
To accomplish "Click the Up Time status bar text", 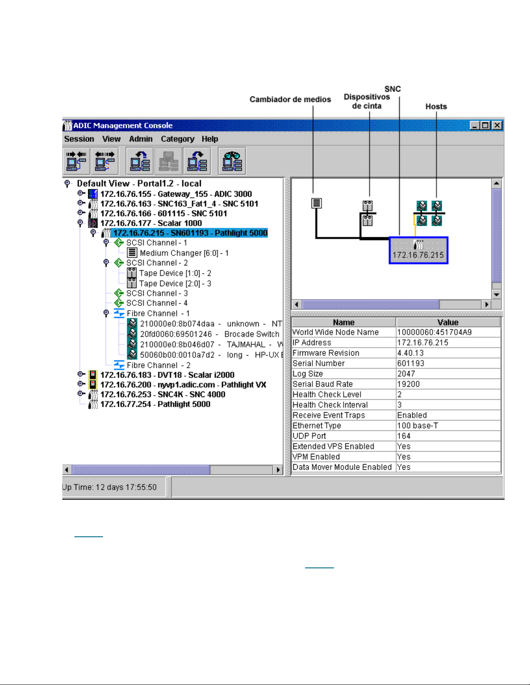I will pos(109,487).
